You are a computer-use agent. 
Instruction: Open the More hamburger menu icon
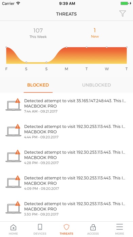pyautogui.click(x=119, y=227)
